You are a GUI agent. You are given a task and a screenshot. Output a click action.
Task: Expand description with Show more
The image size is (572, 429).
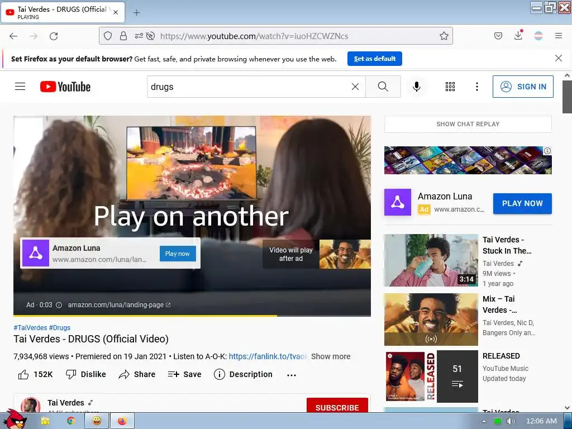pos(331,356)
